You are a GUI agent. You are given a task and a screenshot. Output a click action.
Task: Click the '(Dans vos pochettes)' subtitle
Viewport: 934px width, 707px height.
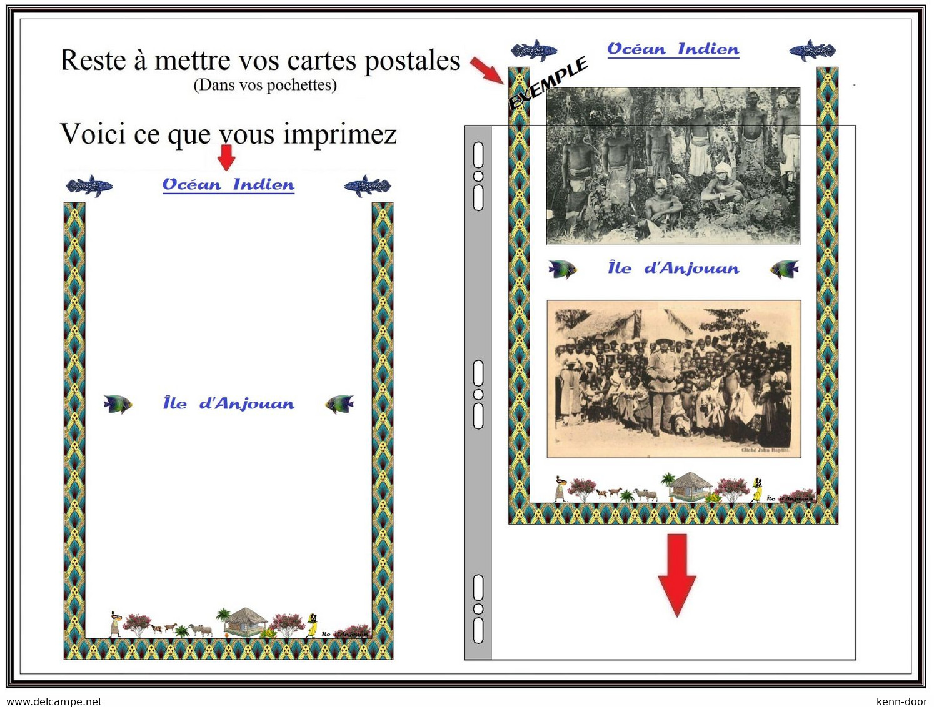265,85
